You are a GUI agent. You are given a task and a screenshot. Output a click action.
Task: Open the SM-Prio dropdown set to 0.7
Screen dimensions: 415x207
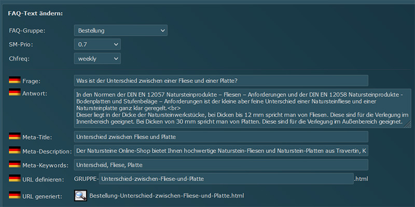point(98,45)
